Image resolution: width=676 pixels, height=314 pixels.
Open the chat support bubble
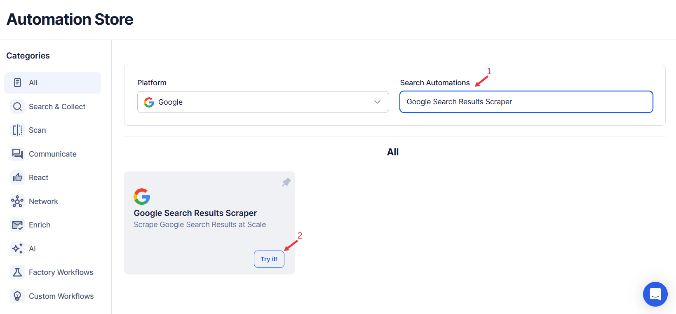click(x=655, y=294)
